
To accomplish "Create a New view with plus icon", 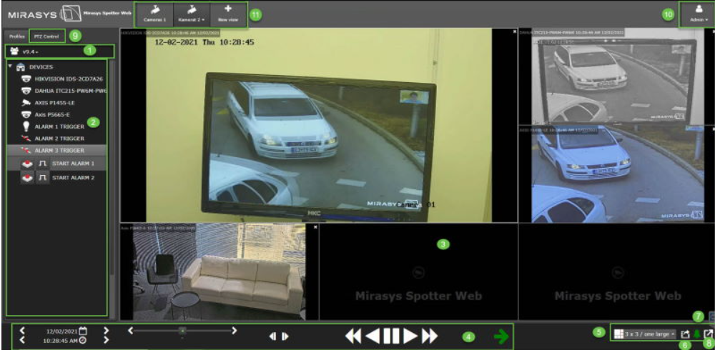I will [228, 14].
